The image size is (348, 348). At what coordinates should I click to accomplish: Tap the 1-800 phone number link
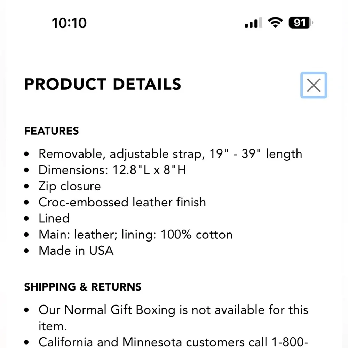pos(288,342)
